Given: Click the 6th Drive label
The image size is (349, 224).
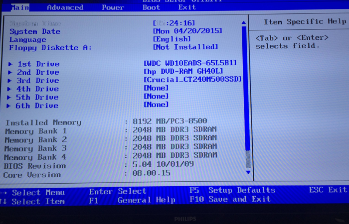Looking at the screenshot, I should (x=37, y=106).
